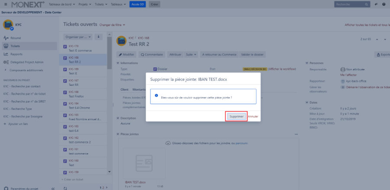This screenshot has width=390, height=190.
Task: Open the hamburger menu beside the Monext logo
Action: click(x=6, y=4)
